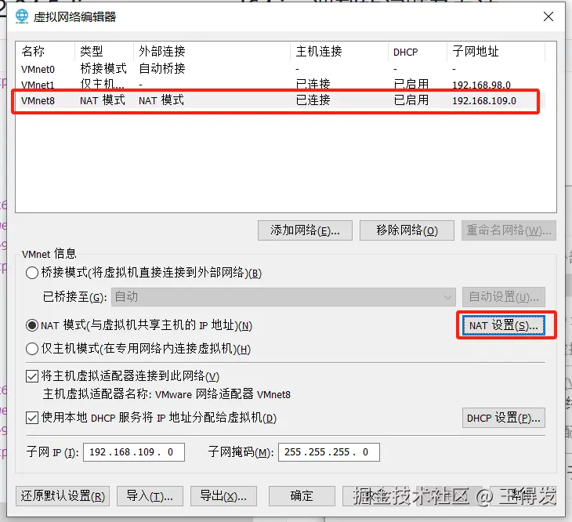The image size is (572, 522).
Task: Select the VMnet1 network row
Action: (x=281, y=85)
